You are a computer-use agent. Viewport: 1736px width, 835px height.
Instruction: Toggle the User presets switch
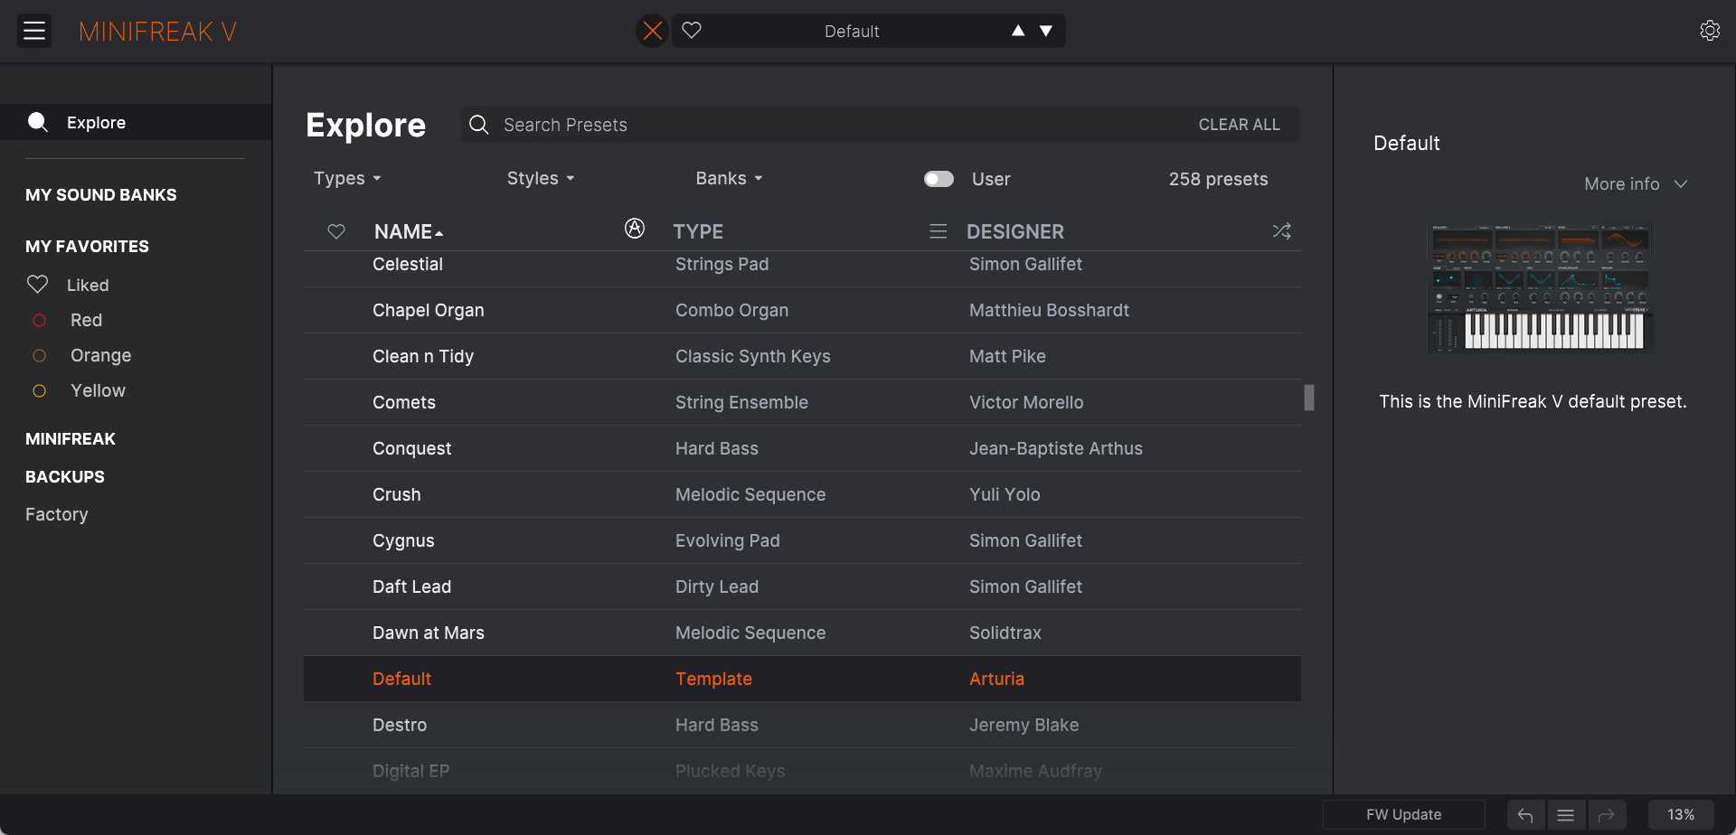tap(939, 179)
